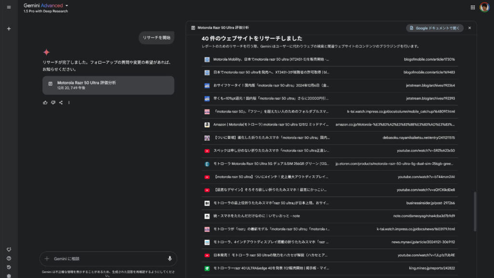
Task: Open more options for the response
Action: [x=69, y=102]
